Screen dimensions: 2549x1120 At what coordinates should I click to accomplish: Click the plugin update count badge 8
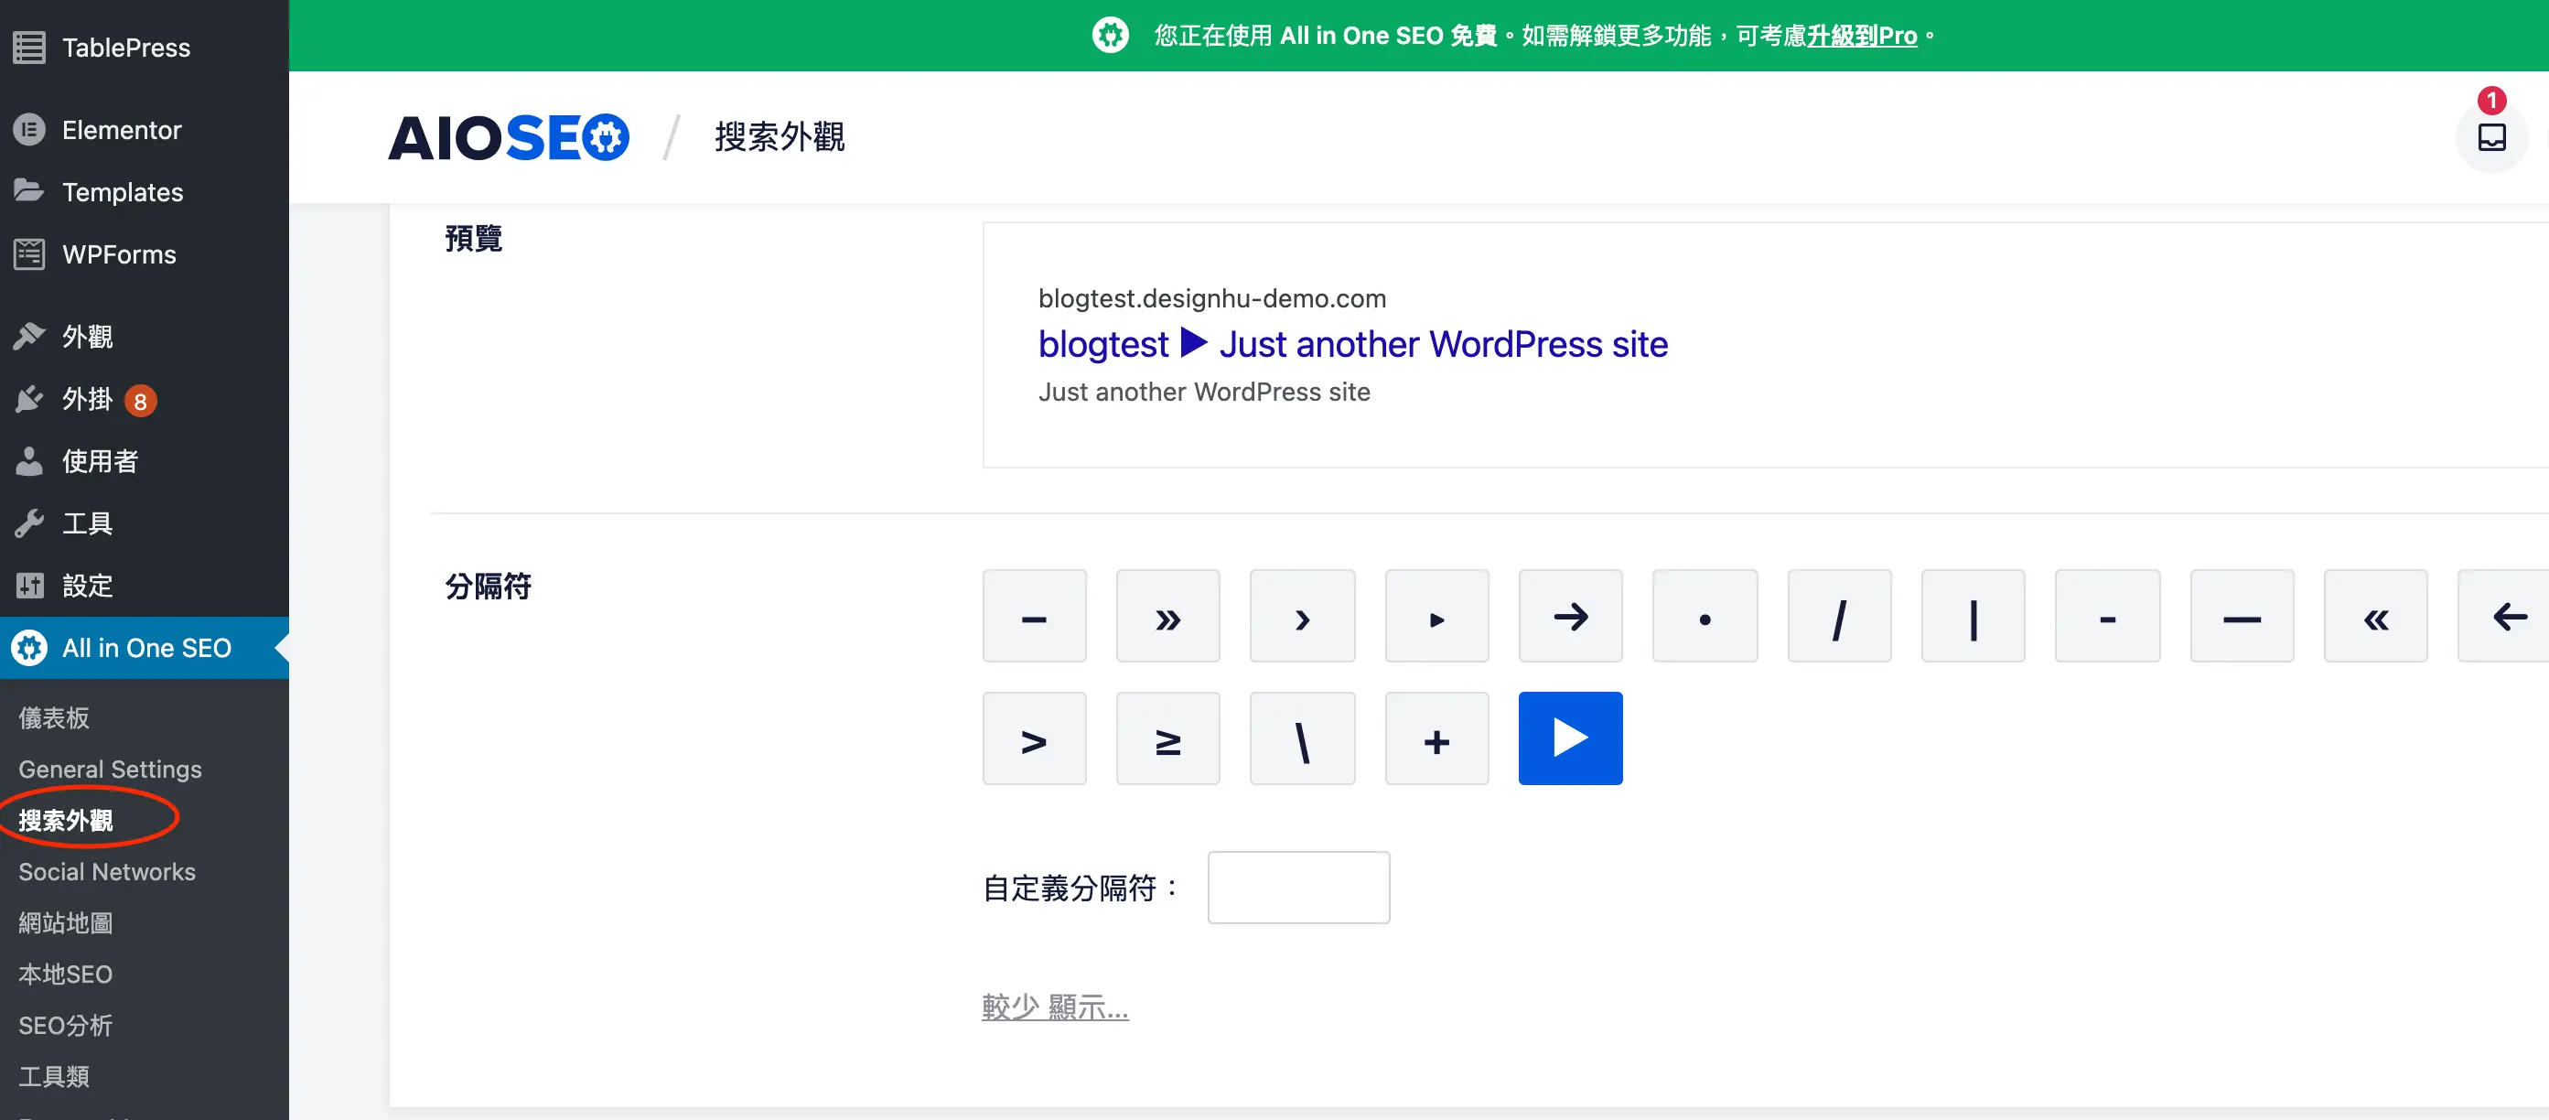coord(141,401)
